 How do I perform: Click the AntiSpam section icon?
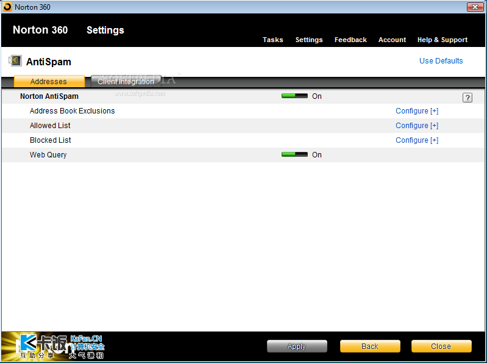(15, 60)
